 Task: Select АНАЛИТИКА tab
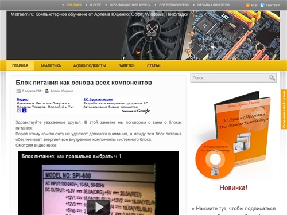(51, 65)
